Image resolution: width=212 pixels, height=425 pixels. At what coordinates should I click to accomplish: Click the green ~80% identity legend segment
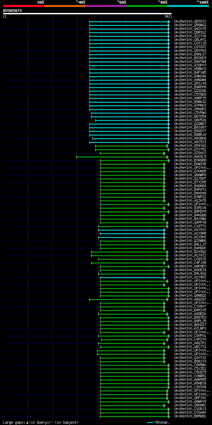[x=147, y=6]
